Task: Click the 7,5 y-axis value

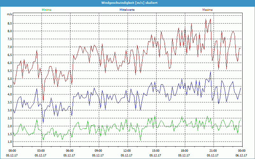Action: pyautogui.click(x=10, y=39)
